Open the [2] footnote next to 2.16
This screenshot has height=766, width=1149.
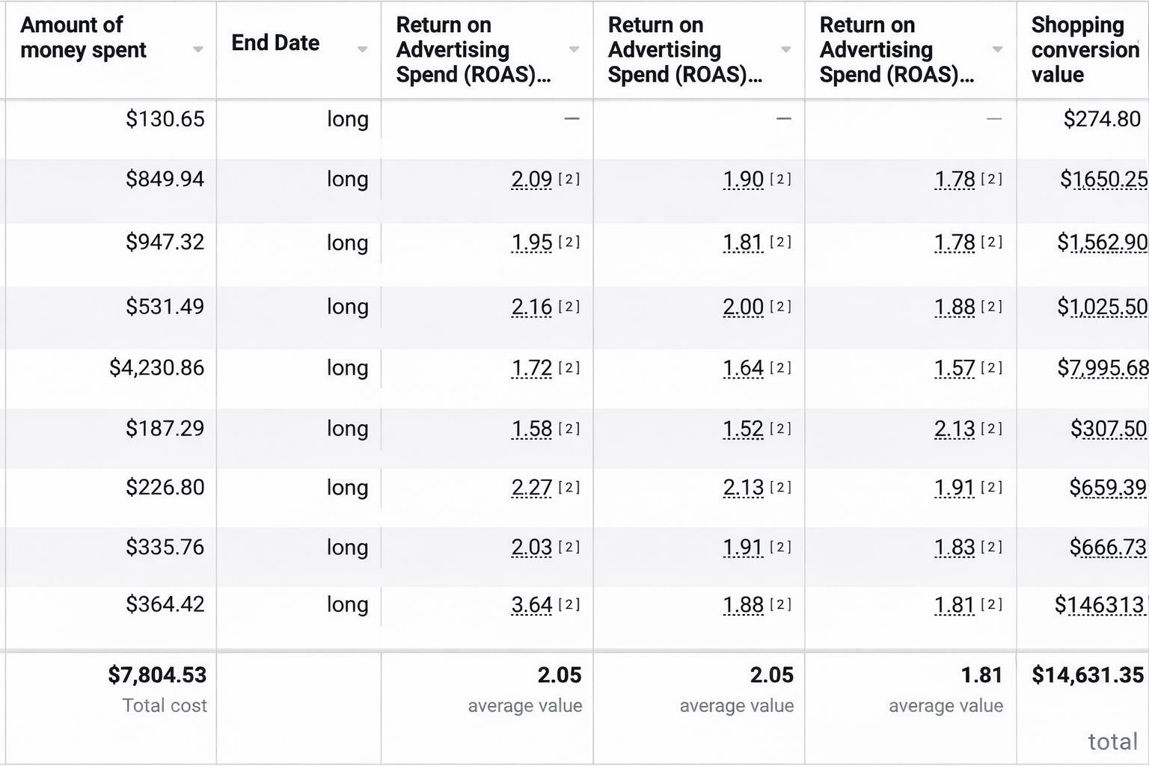point(569,307)
